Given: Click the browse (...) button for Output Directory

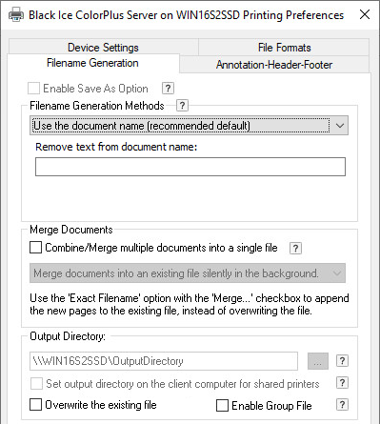Looking at the screenshot, I should coord(318,361).
